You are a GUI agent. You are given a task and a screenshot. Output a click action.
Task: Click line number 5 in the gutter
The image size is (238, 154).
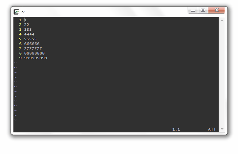[20, 39]
